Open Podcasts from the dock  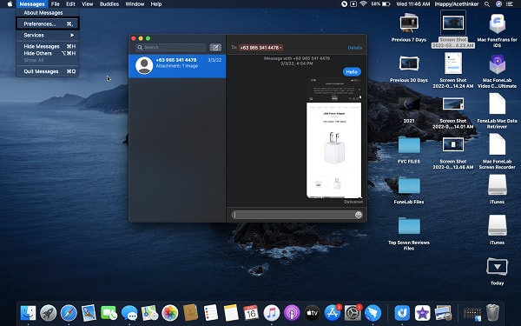point(292,313)
